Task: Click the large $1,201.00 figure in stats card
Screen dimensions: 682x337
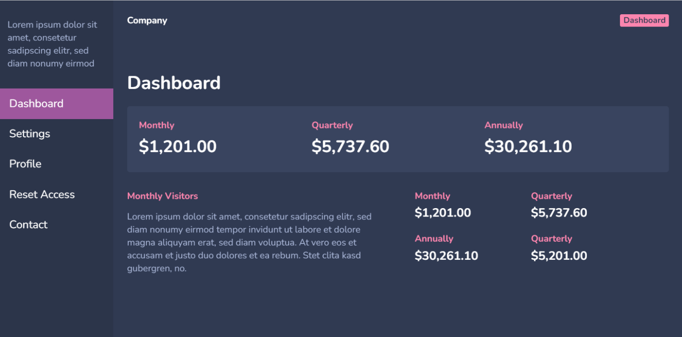Action: click(x=177, y=147)
